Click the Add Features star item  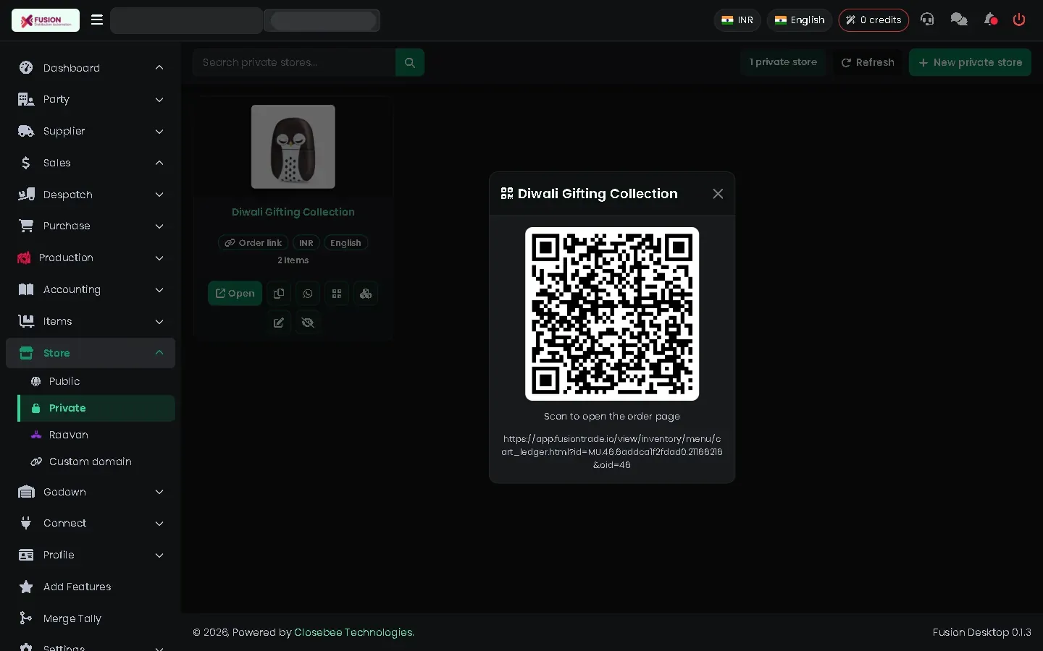(x=91, y=587)
